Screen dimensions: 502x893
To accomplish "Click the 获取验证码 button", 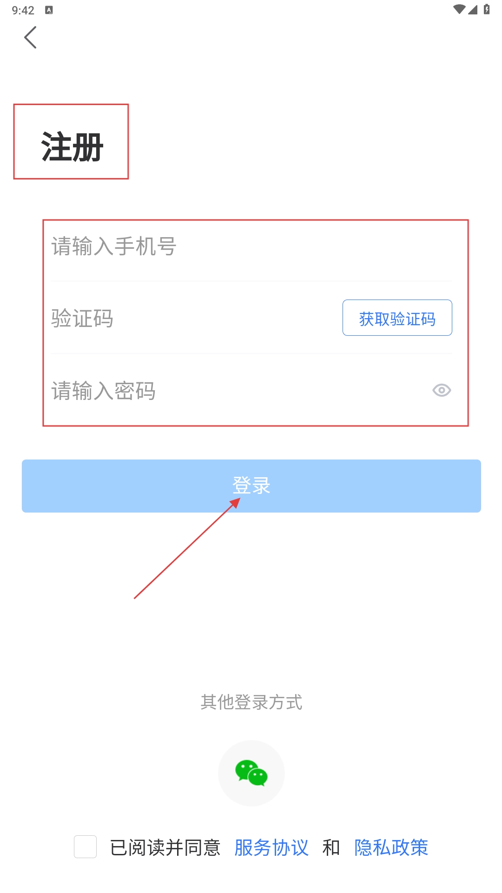I will tap(397, 318).
